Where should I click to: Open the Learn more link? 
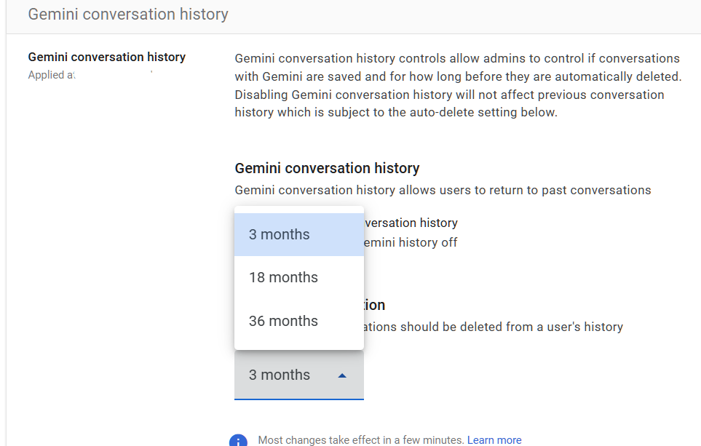click(x=494, y=439)
